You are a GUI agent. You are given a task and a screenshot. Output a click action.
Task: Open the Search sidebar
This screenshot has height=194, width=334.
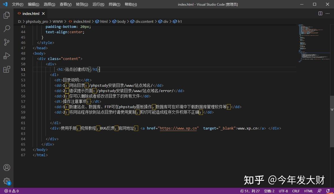(x=6, y=29)
